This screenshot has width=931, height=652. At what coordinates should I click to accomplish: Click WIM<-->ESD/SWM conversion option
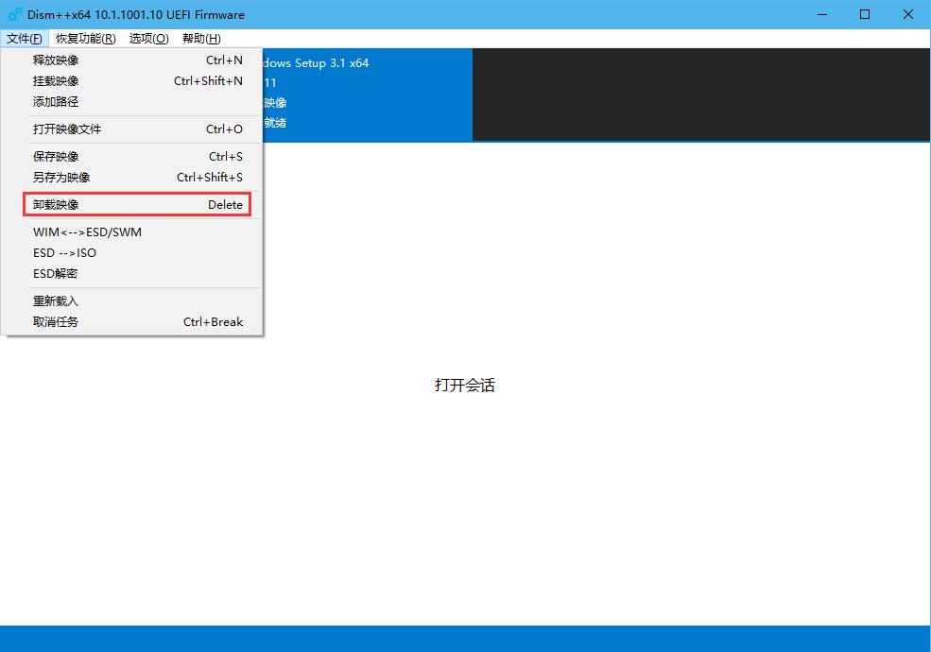point(85,232)
